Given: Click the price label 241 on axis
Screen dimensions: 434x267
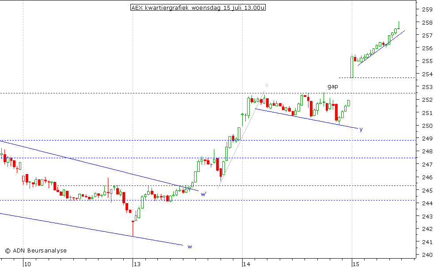Looking at the screenshot, I should [x=427, y=242].
